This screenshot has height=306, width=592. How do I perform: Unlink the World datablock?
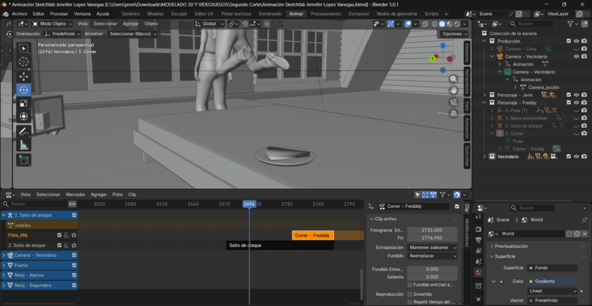584,234
